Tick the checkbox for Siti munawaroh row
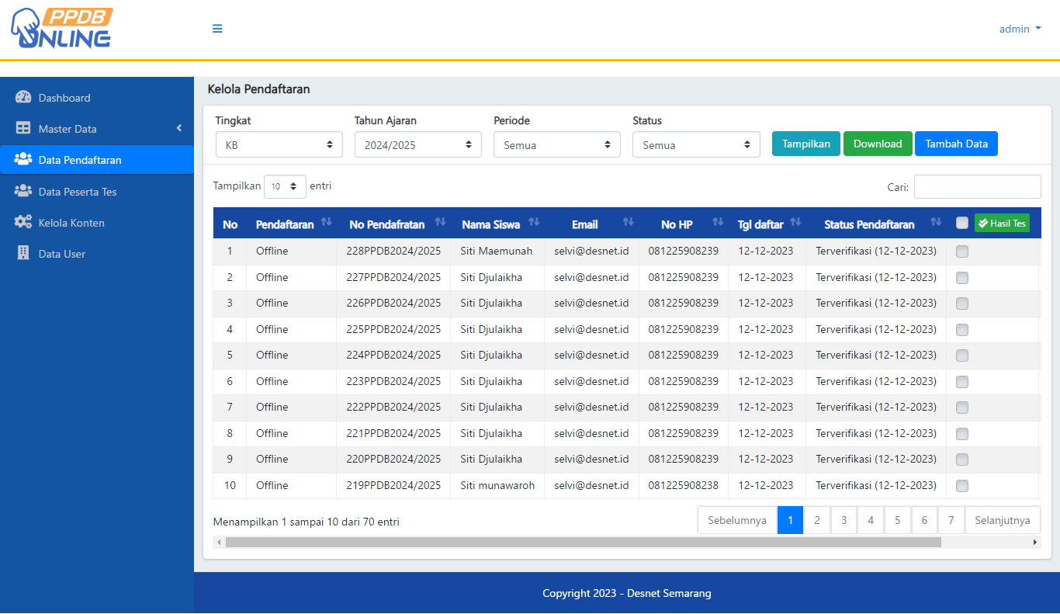 tap(962, 486)
